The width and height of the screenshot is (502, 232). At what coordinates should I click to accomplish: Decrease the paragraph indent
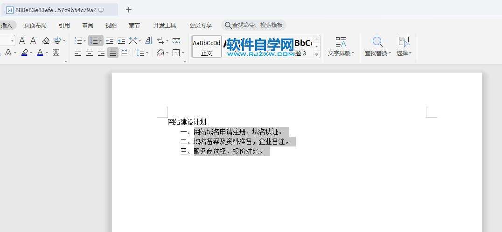pyautogui.click(x=110, y=40)
